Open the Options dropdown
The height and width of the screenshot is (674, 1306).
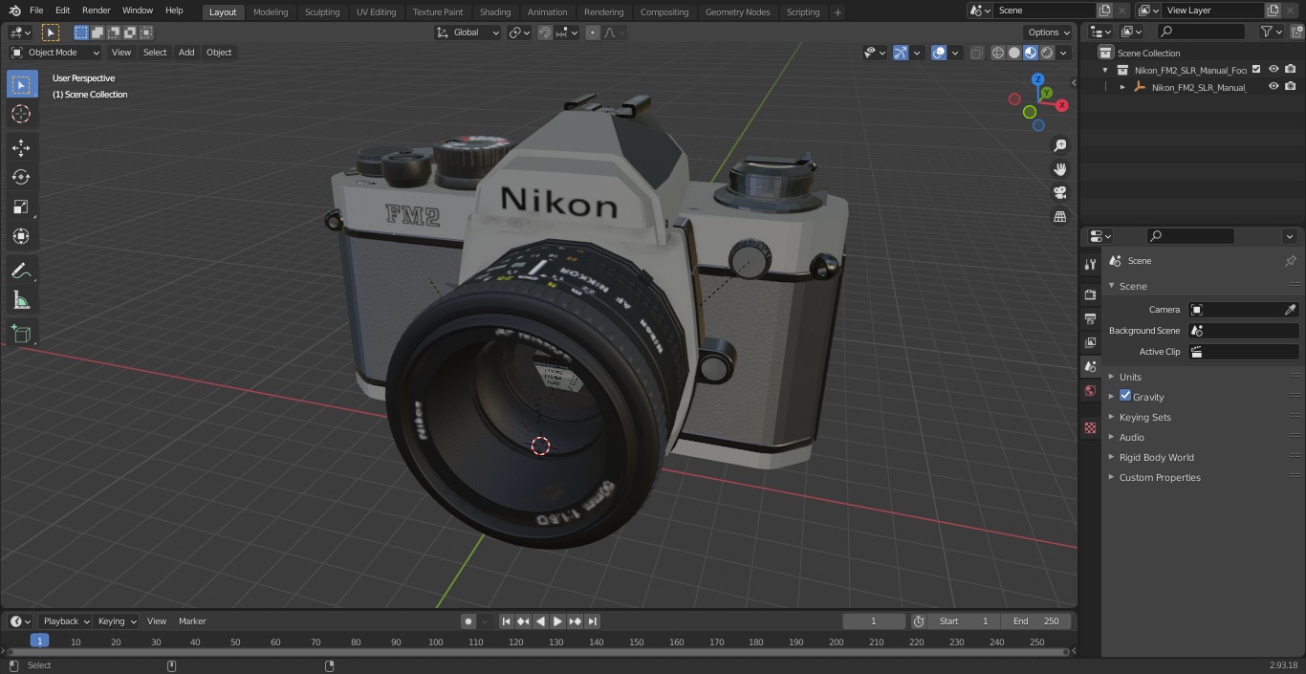(x=1049, y=33)
